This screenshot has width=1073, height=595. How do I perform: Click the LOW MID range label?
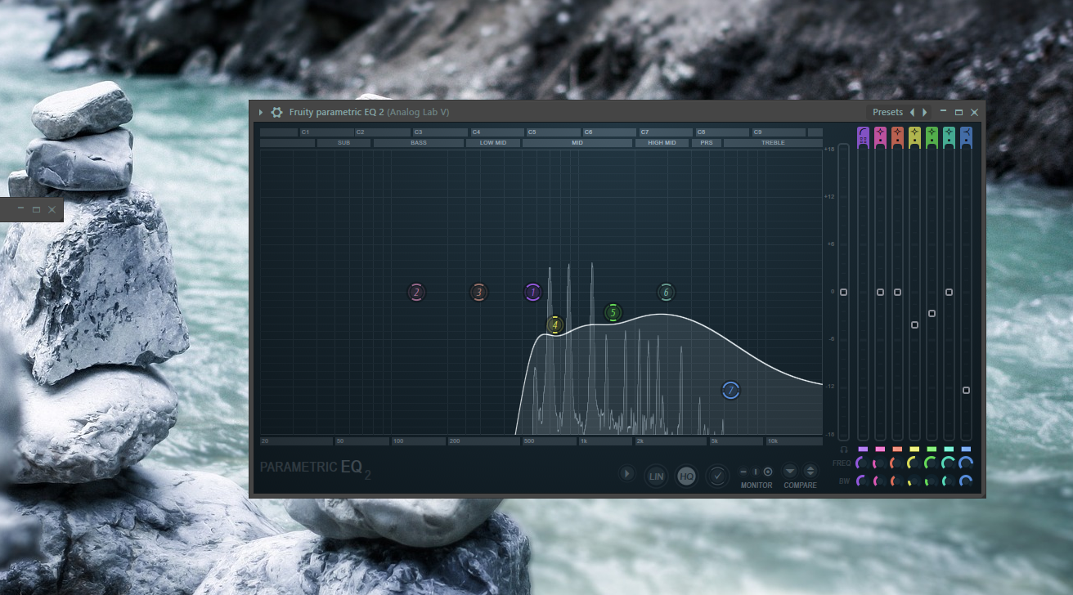click(x=493, y=143)
